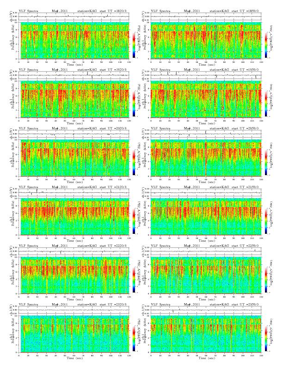Click the title text 'start UT =2120:0'
283x366 pixels.
(113, 187)
